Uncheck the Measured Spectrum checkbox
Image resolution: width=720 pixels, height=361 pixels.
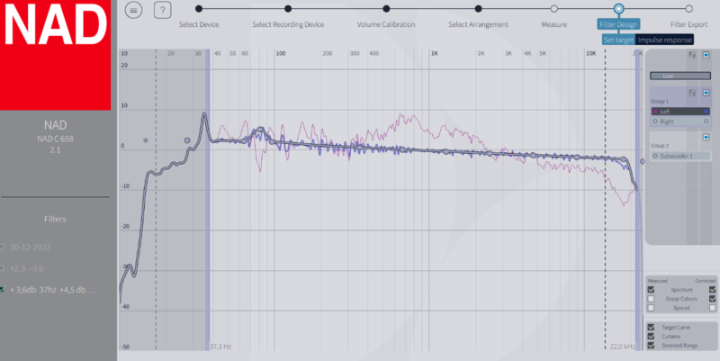click(651, 290)
